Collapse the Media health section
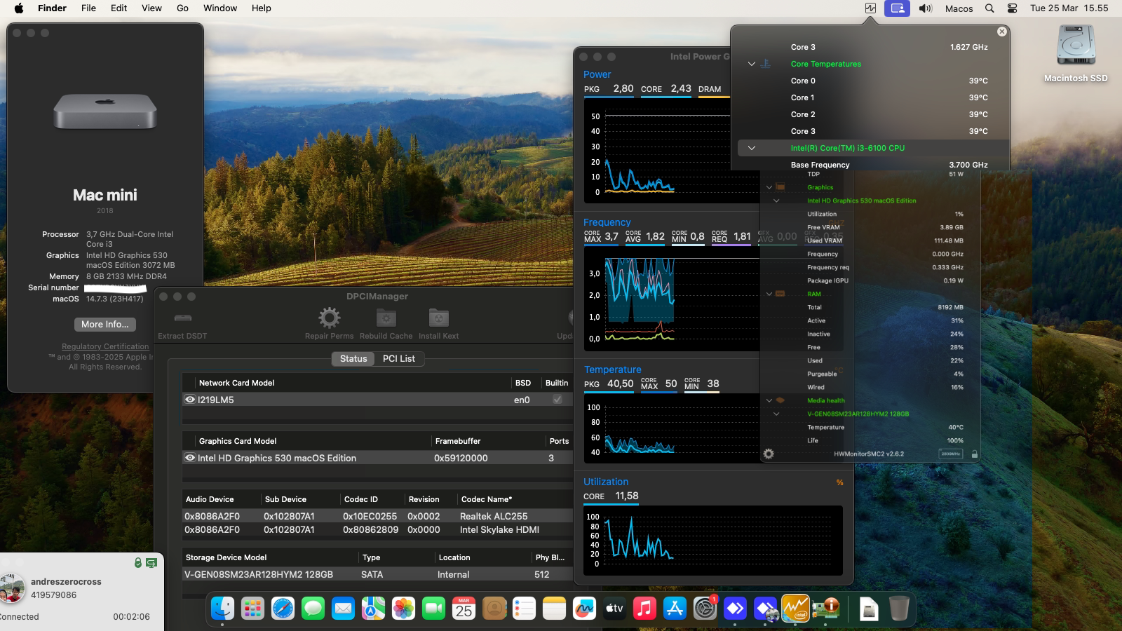The image size is (1122, 631). [769, 400]
